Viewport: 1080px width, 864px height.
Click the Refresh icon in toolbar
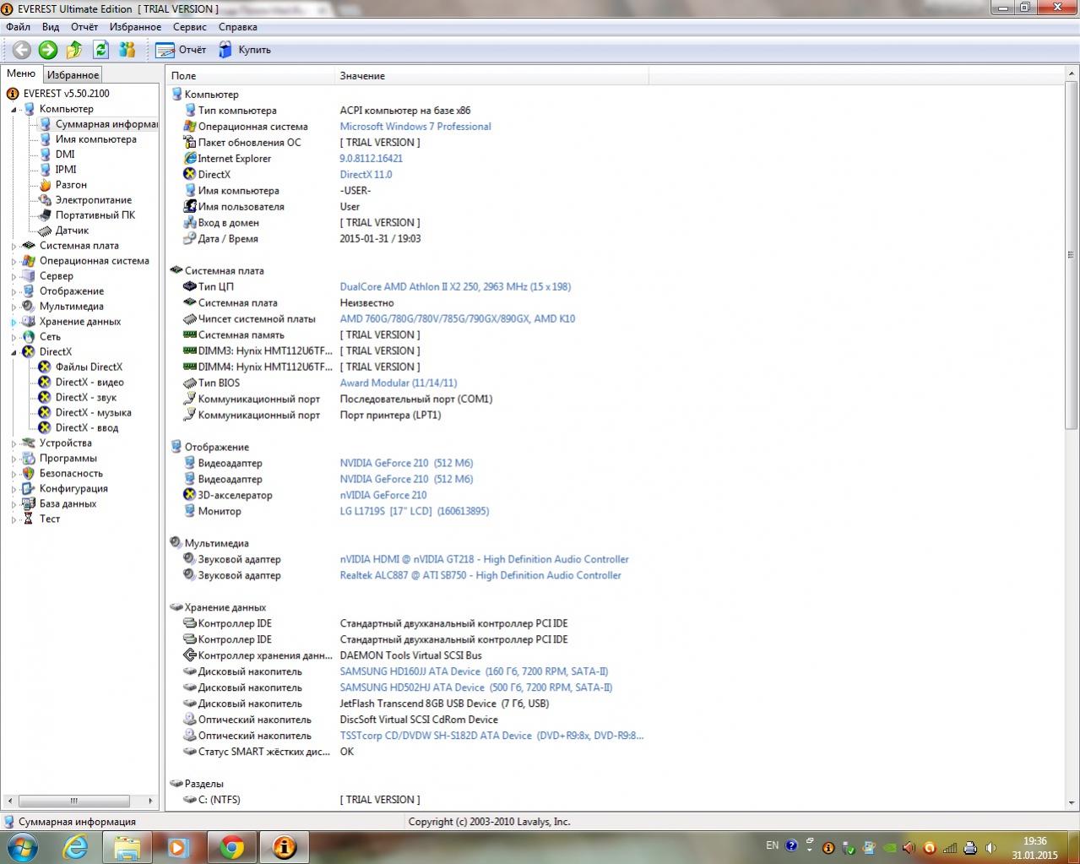pos(100,50)
